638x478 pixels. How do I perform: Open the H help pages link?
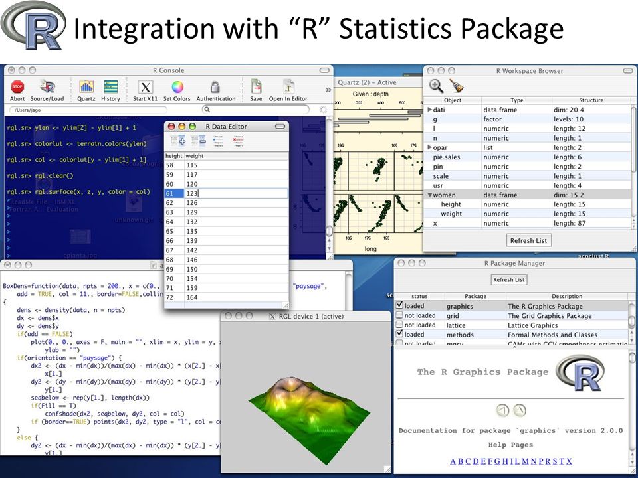505,461
